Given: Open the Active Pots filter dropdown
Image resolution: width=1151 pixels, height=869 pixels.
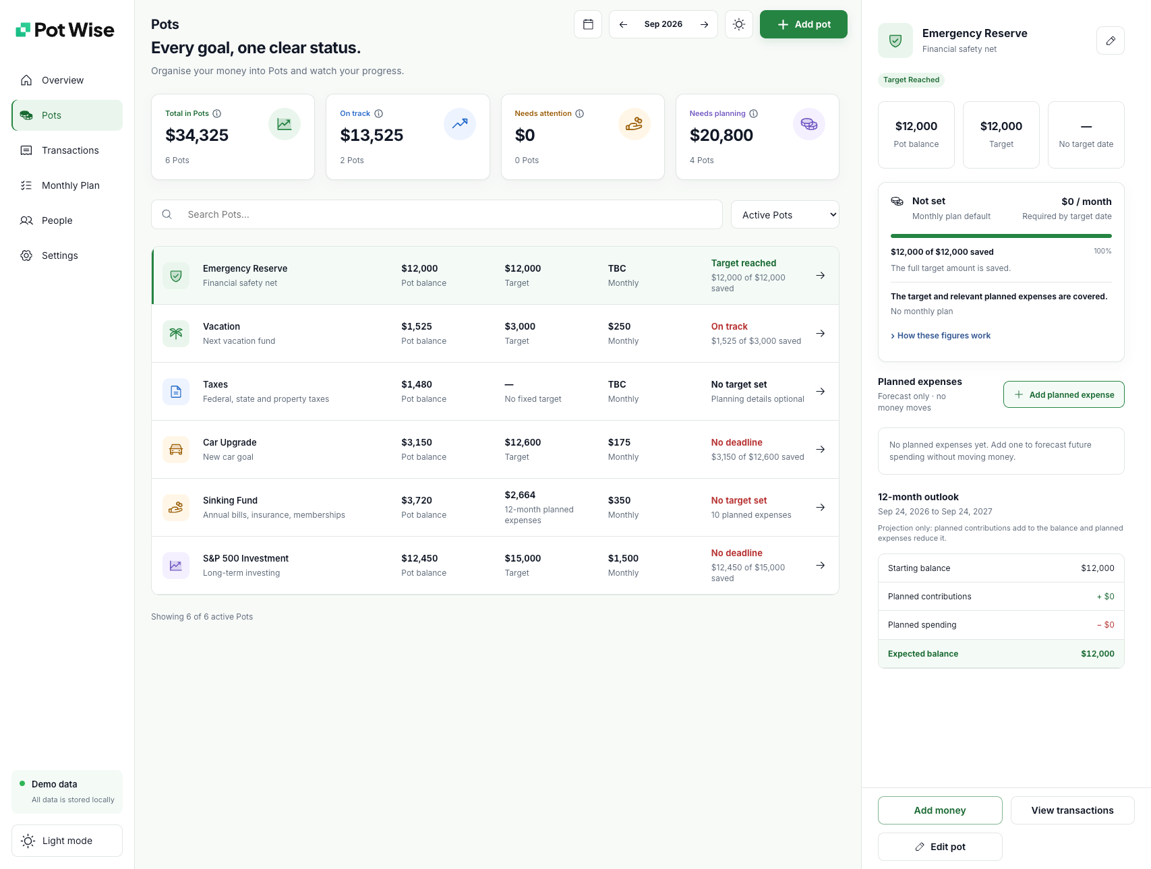Looking at the screenshot, I should (x=785, y=215).
